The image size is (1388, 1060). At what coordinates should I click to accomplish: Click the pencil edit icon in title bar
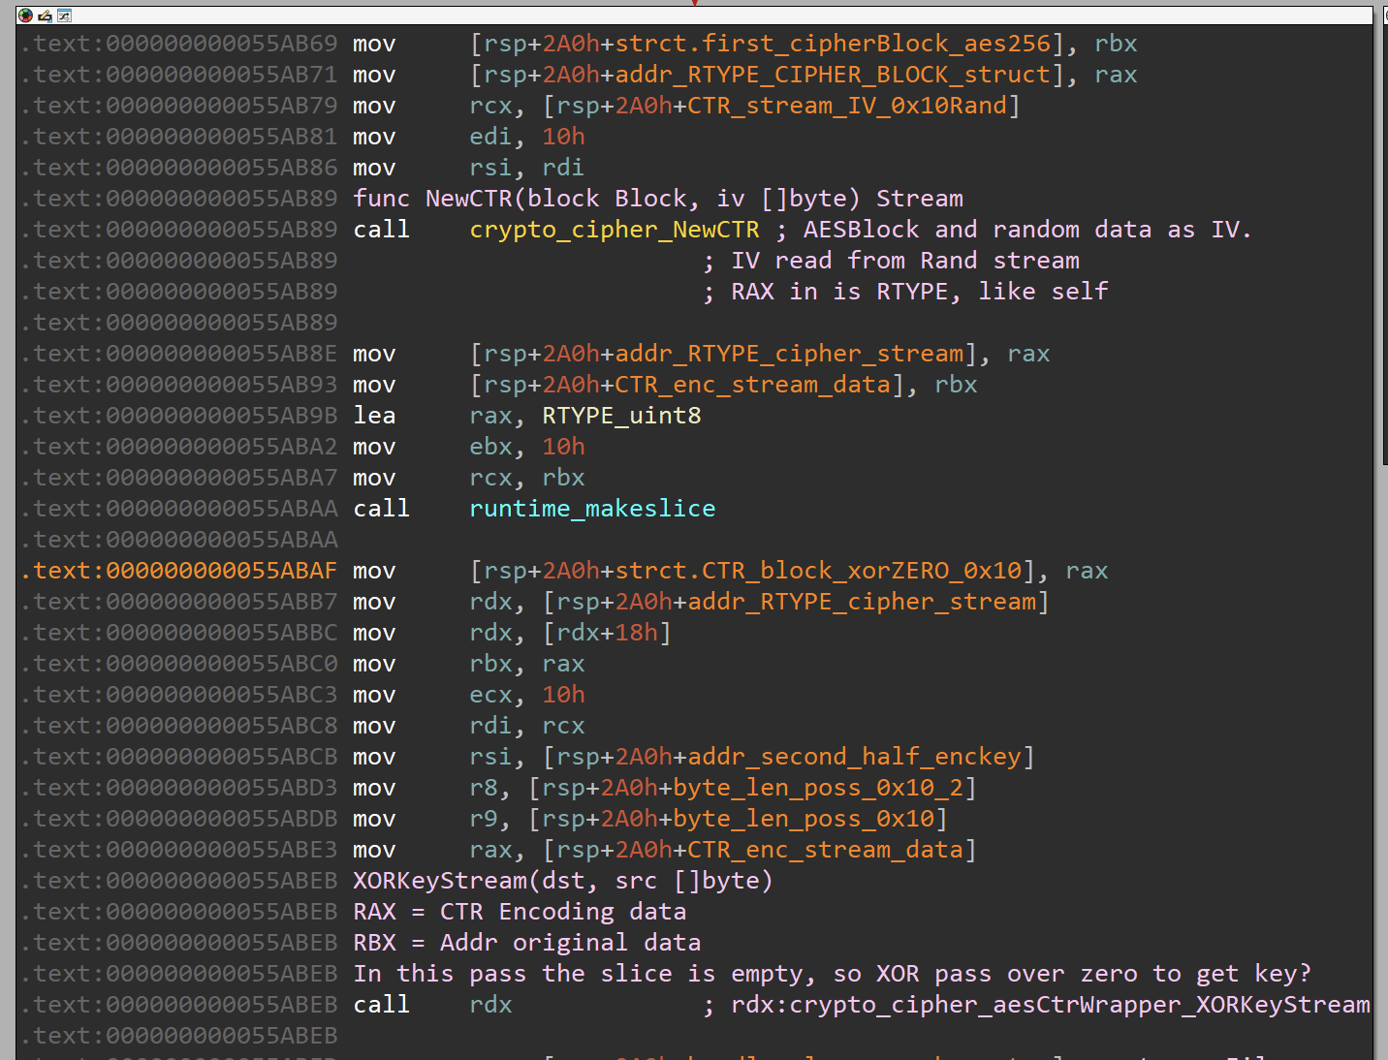point(45,16)
